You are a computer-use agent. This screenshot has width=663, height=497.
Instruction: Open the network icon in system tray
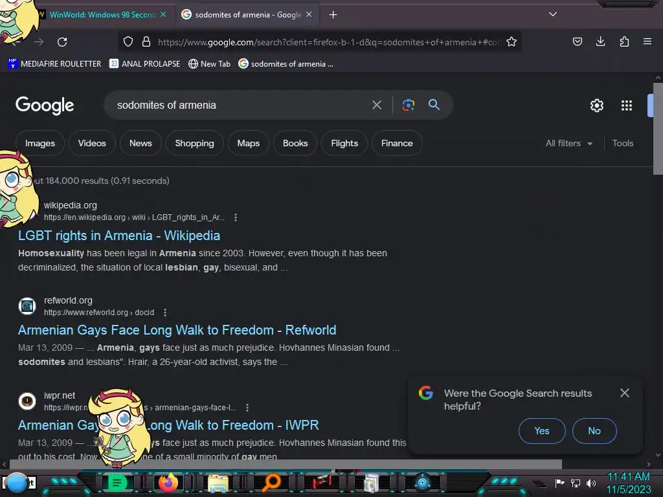pos(575,483)
